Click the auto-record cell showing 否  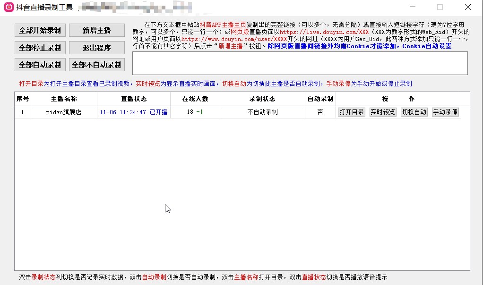[320, 112]
